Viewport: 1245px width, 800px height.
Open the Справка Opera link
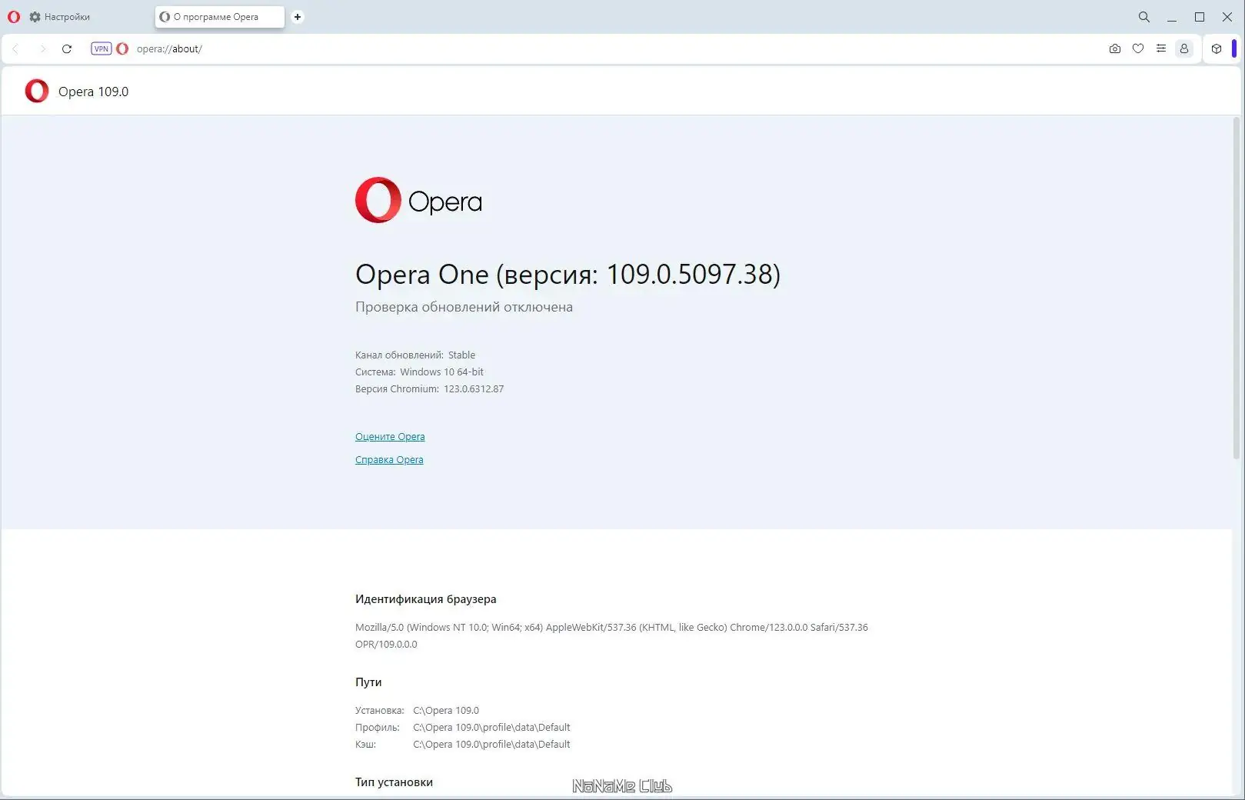(389, 459)
